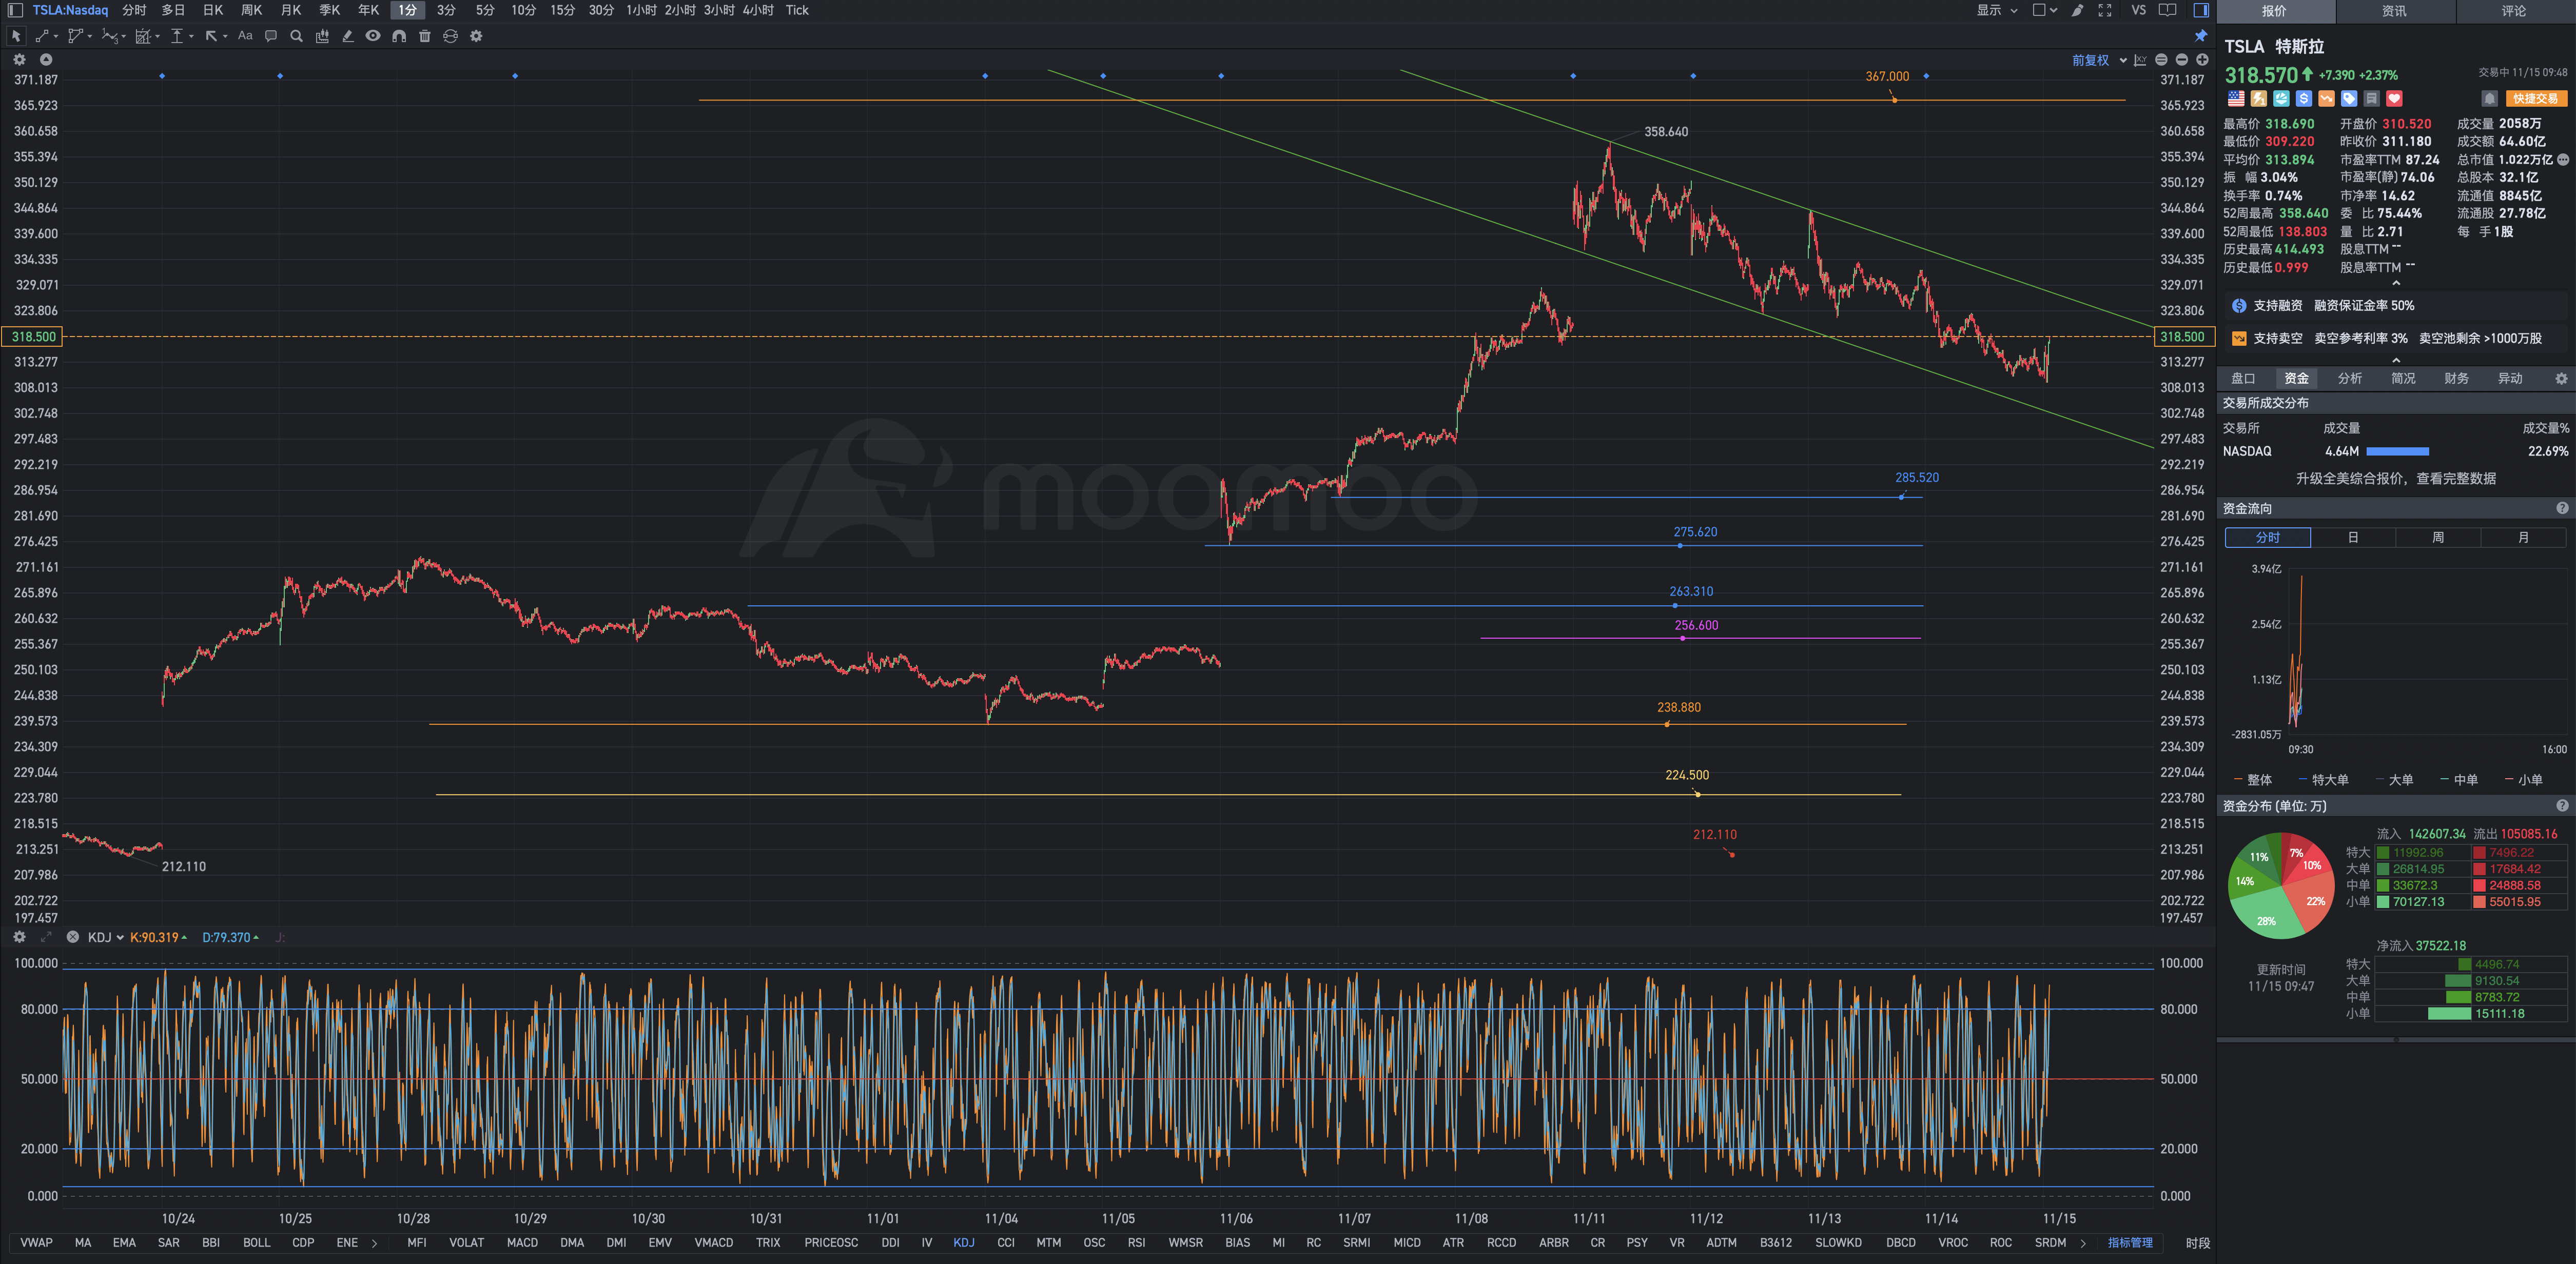Open the paint brush theme tool
Image resolution: width=2576 pixels, height=1264 pixels.
coord(2077,10)
